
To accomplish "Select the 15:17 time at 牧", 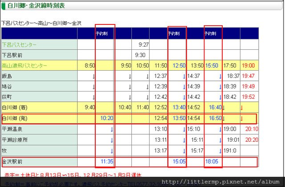I will coord(197,151).
